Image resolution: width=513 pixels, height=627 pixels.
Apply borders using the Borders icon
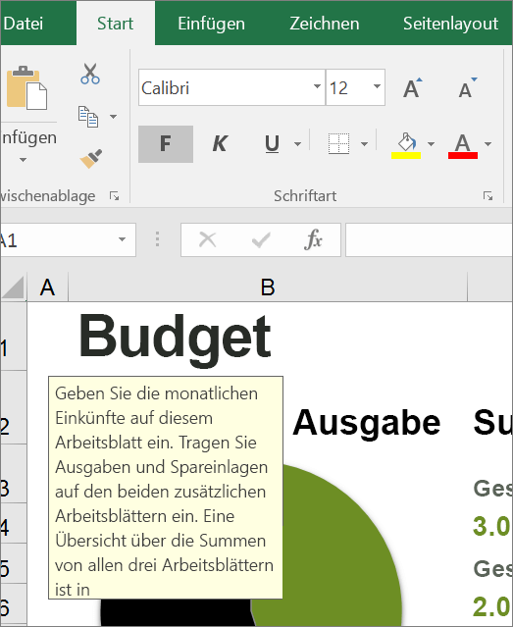338,143
